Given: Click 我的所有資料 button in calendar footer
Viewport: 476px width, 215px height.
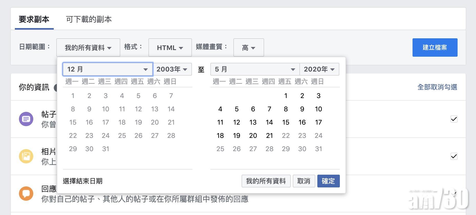Looking at the screenshot, I should [x=266, y=181].
